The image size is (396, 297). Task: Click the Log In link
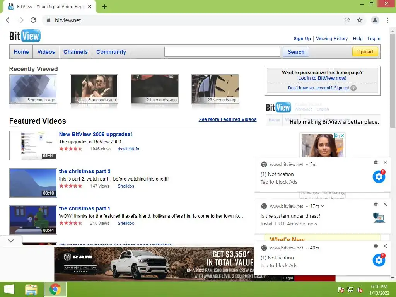(x=374, y=39)
